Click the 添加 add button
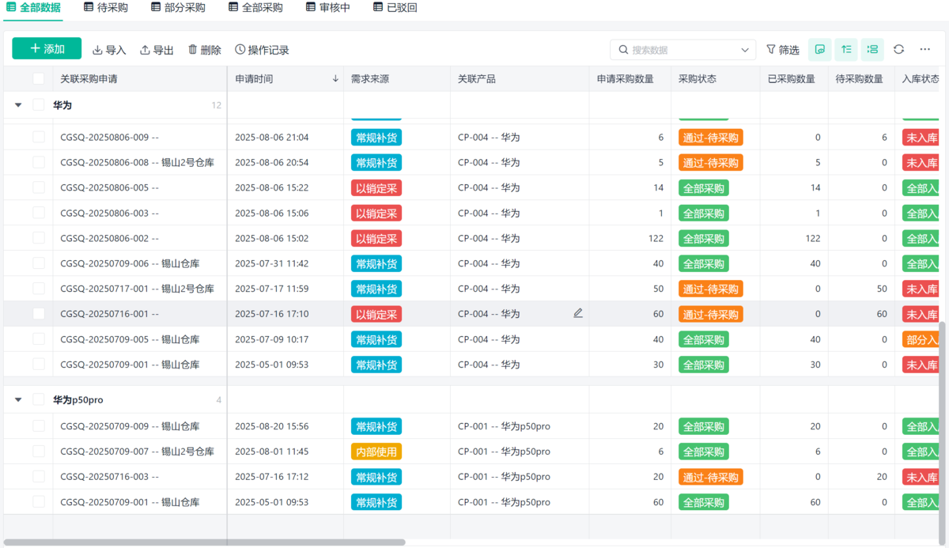The width and height of the screenshot is (949, 548). (47, 49)
